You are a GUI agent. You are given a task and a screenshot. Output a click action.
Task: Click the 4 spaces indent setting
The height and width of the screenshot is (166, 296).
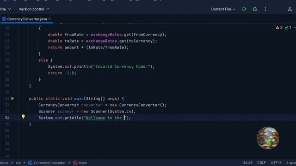[x=291, y=163]
